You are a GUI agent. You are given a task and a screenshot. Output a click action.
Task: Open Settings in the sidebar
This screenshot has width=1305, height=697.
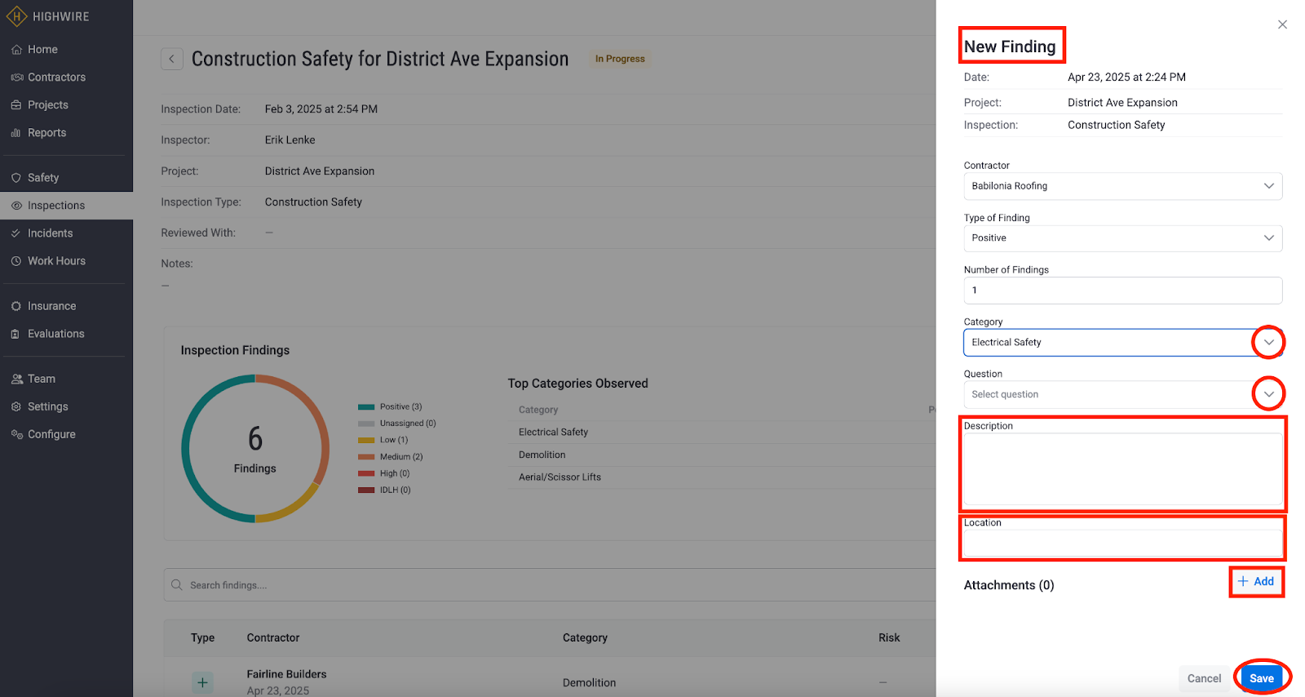coord(47,406)
